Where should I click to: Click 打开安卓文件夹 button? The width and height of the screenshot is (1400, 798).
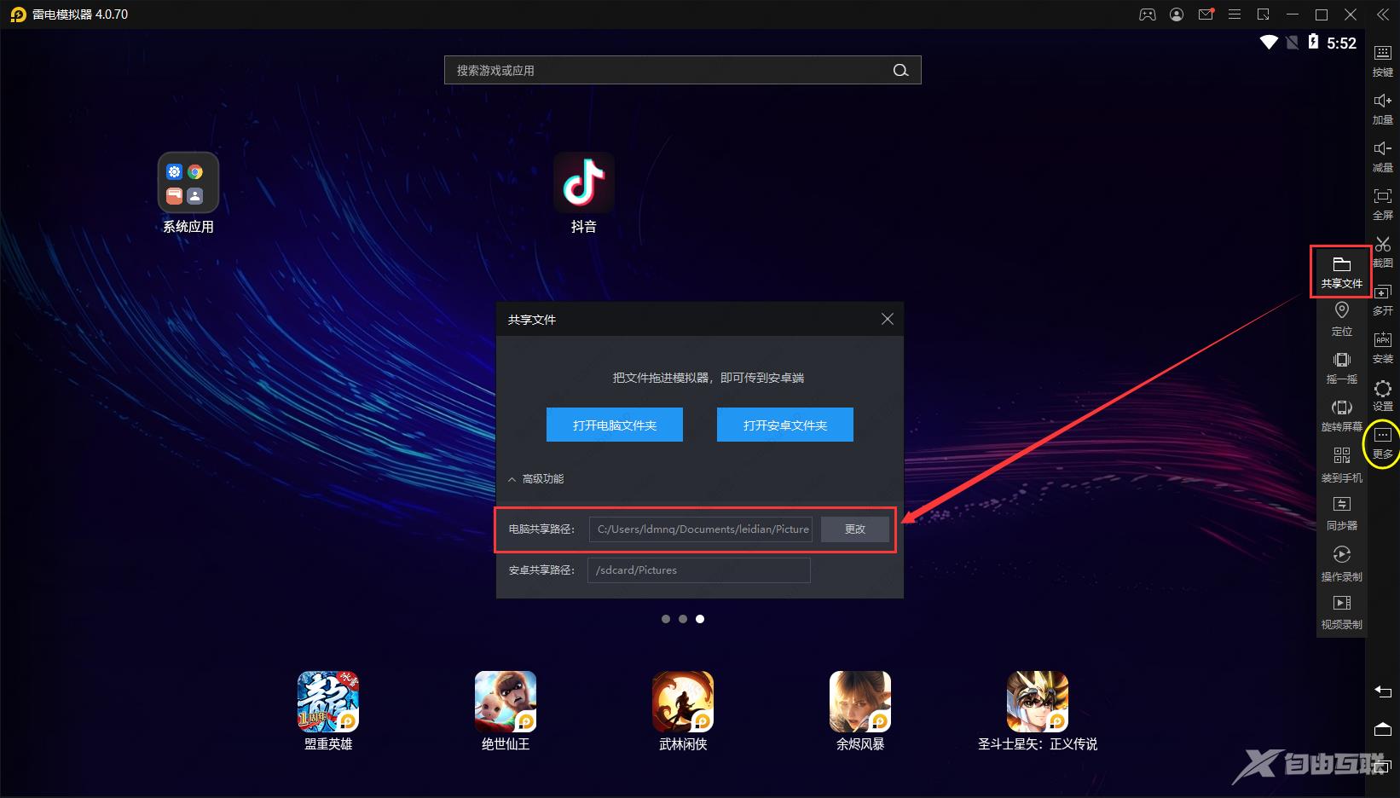point(785,425)
